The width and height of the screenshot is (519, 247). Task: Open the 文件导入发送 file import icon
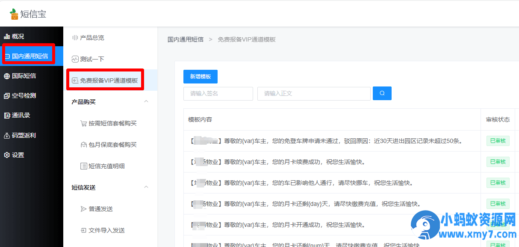coord(84,230)
